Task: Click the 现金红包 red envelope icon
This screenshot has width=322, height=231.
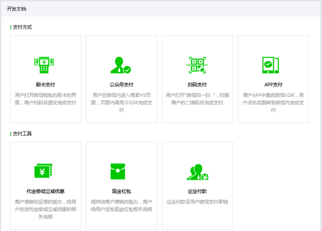Action: (x=121, y=172)
